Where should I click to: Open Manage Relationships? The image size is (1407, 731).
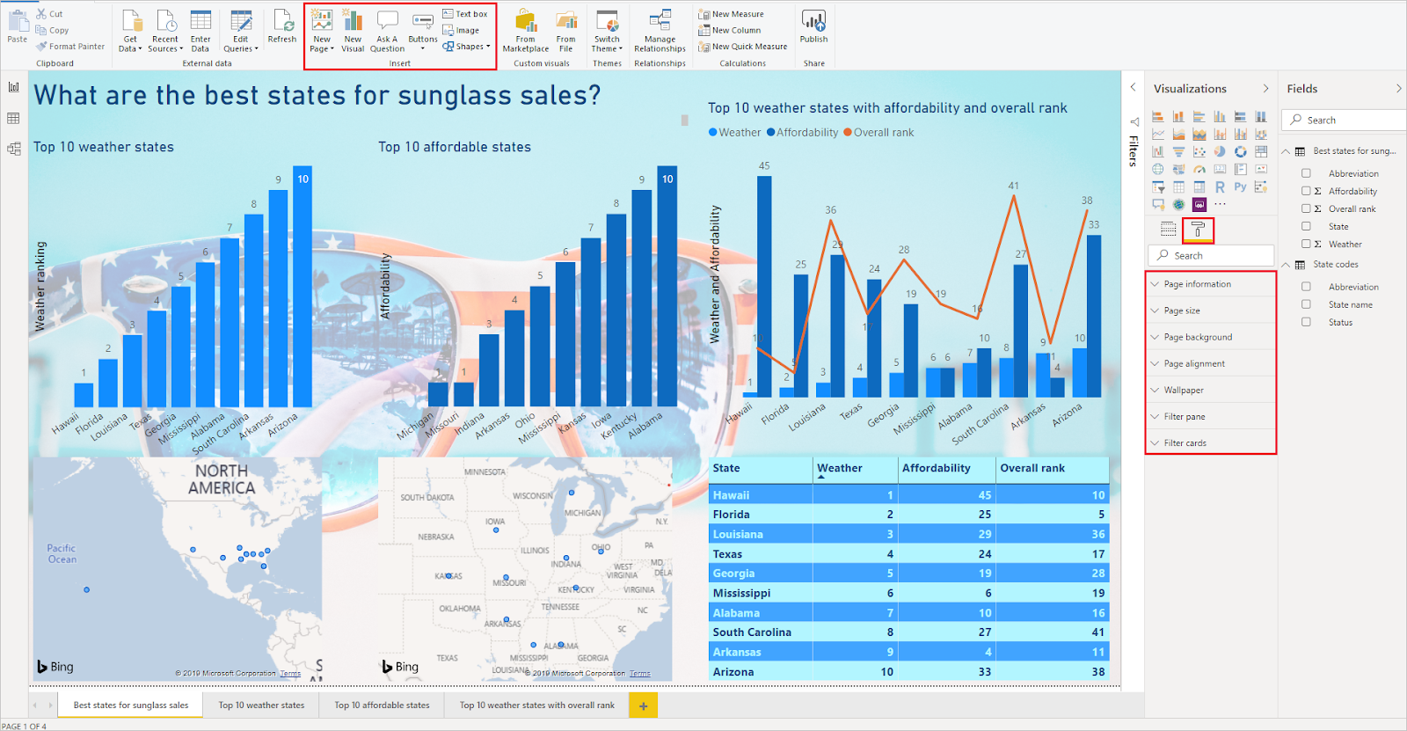[660, 31]
